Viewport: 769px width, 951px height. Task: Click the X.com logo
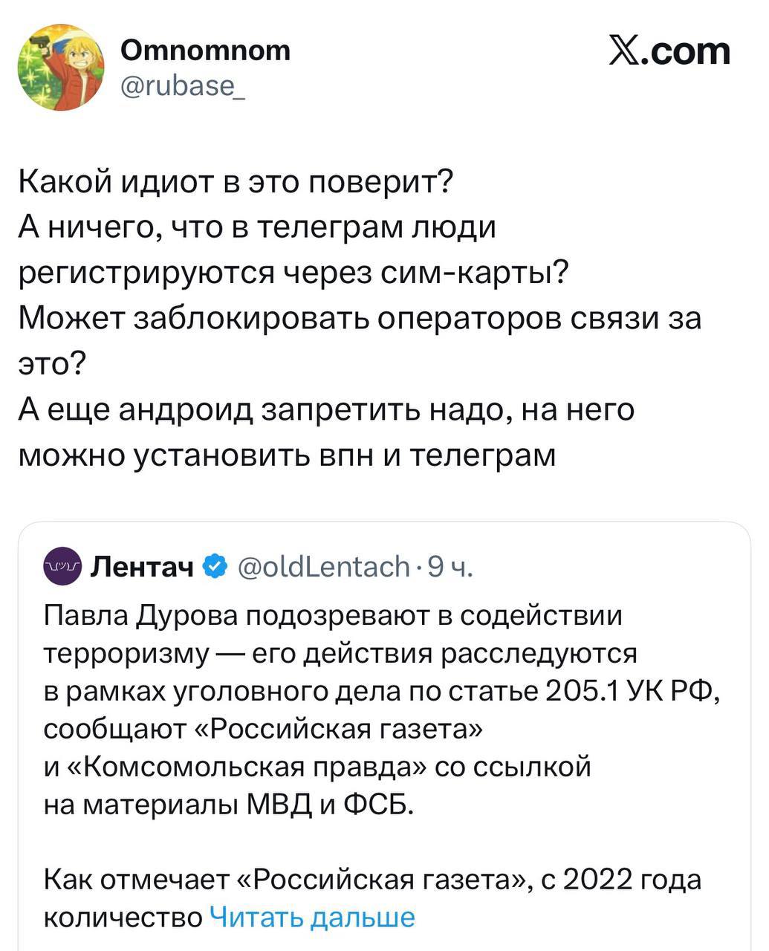tap(669, 52)
